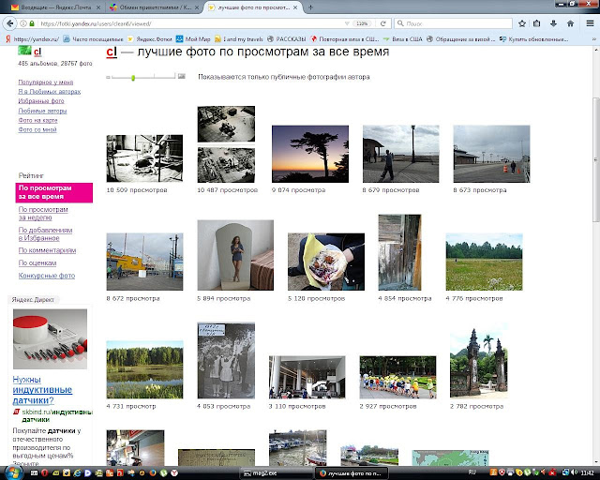Open 'Любимые авторы' sidebar link
600x480 pixels.
[42, 111]
